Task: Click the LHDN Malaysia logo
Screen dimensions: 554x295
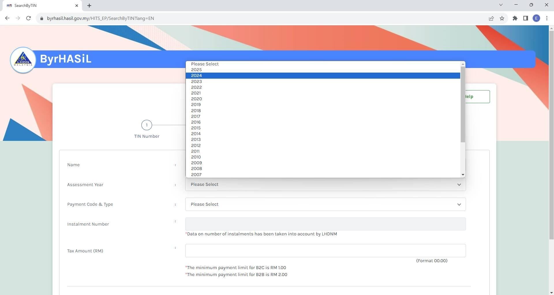Action: 23,60
